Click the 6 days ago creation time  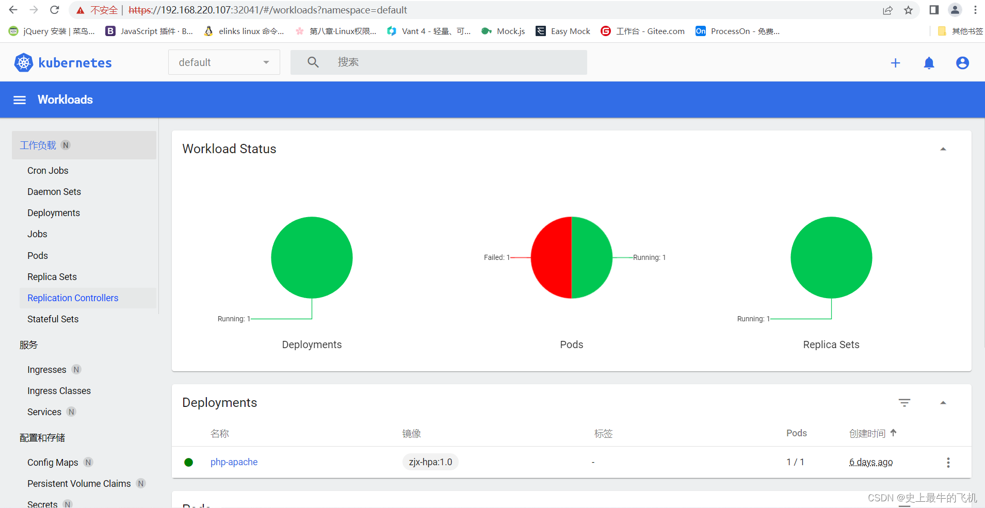click(x=871, y=462)
